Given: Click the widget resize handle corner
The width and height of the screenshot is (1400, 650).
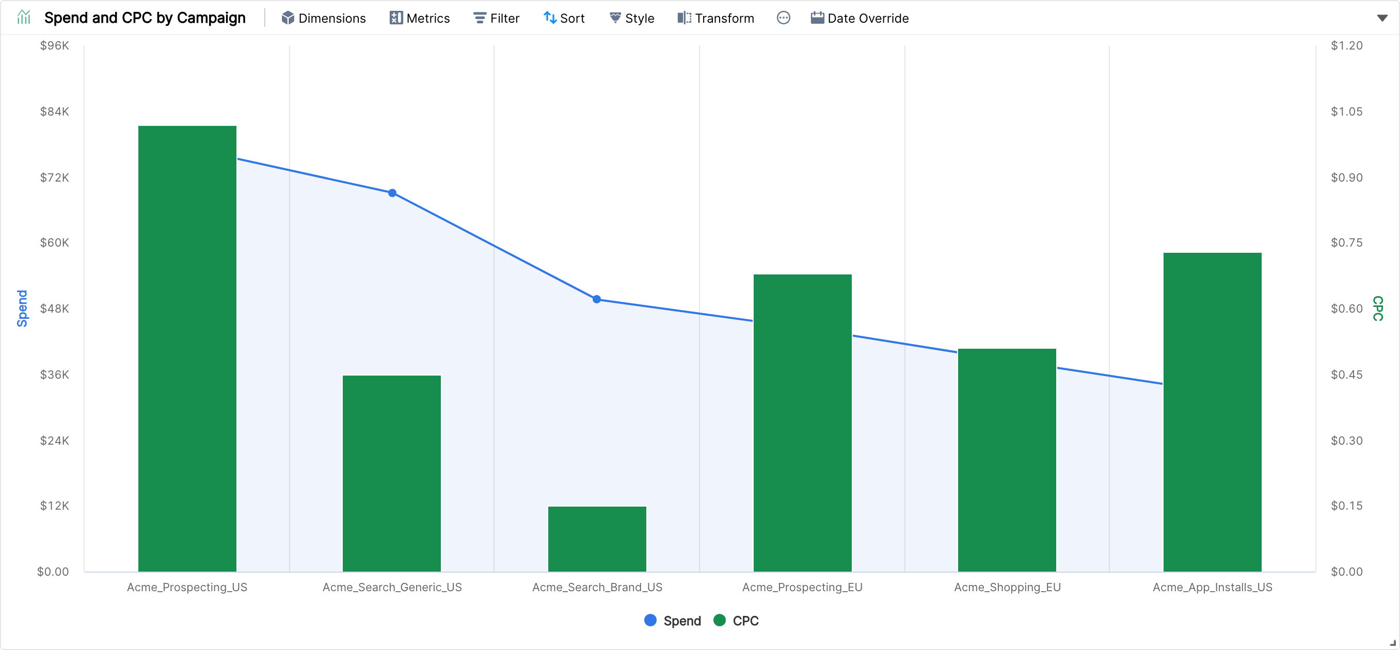Looking at the screenshot, I should pyautogui.click(x=1392, y=643).
